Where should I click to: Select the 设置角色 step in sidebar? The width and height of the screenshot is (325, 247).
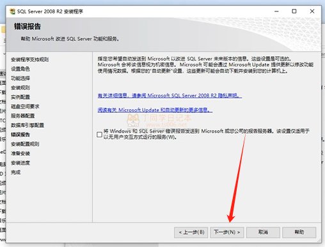pyautogui.click(x=20, y=69)
